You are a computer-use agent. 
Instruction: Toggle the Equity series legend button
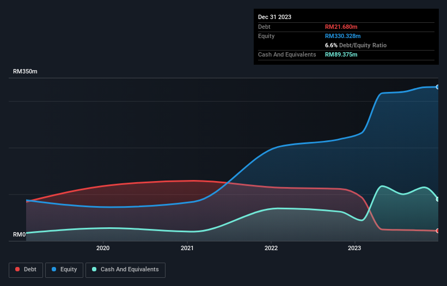coord(64,270)
